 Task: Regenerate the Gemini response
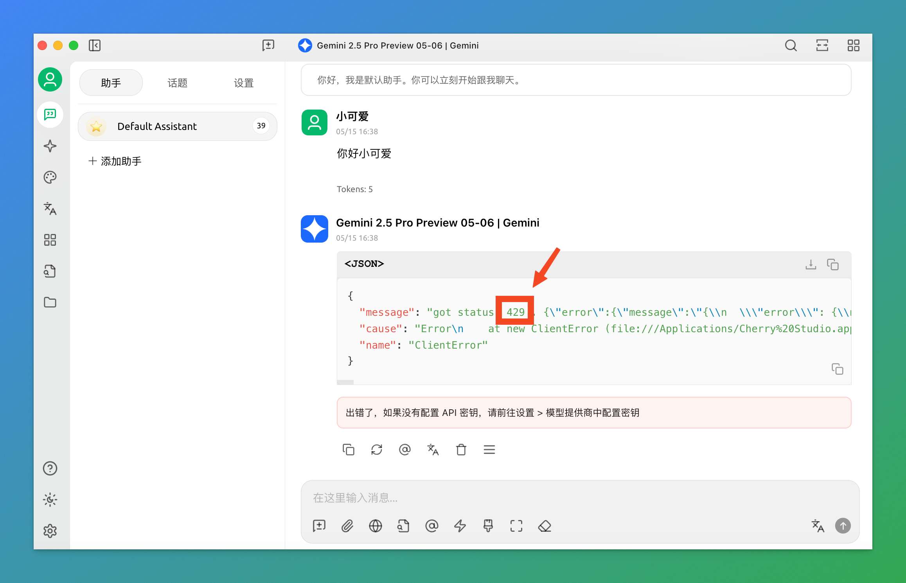coord(376,450)
